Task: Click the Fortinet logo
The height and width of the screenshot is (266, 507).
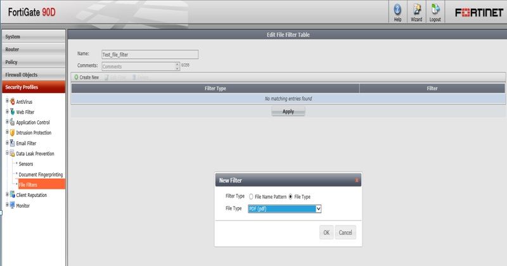Action: (x=479, y=13)
